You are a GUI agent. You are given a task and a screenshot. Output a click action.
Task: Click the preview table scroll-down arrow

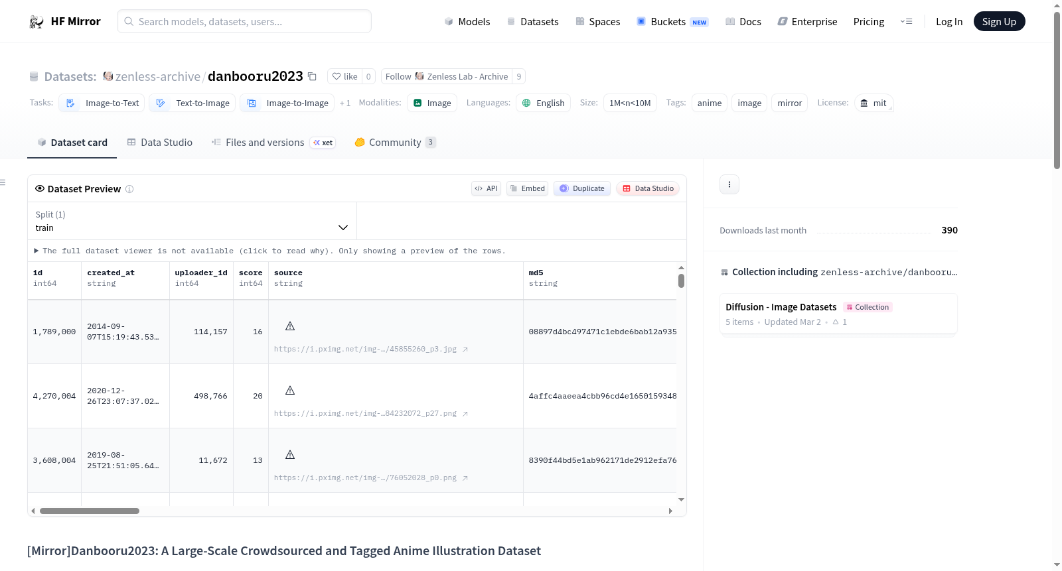[681, 499]
